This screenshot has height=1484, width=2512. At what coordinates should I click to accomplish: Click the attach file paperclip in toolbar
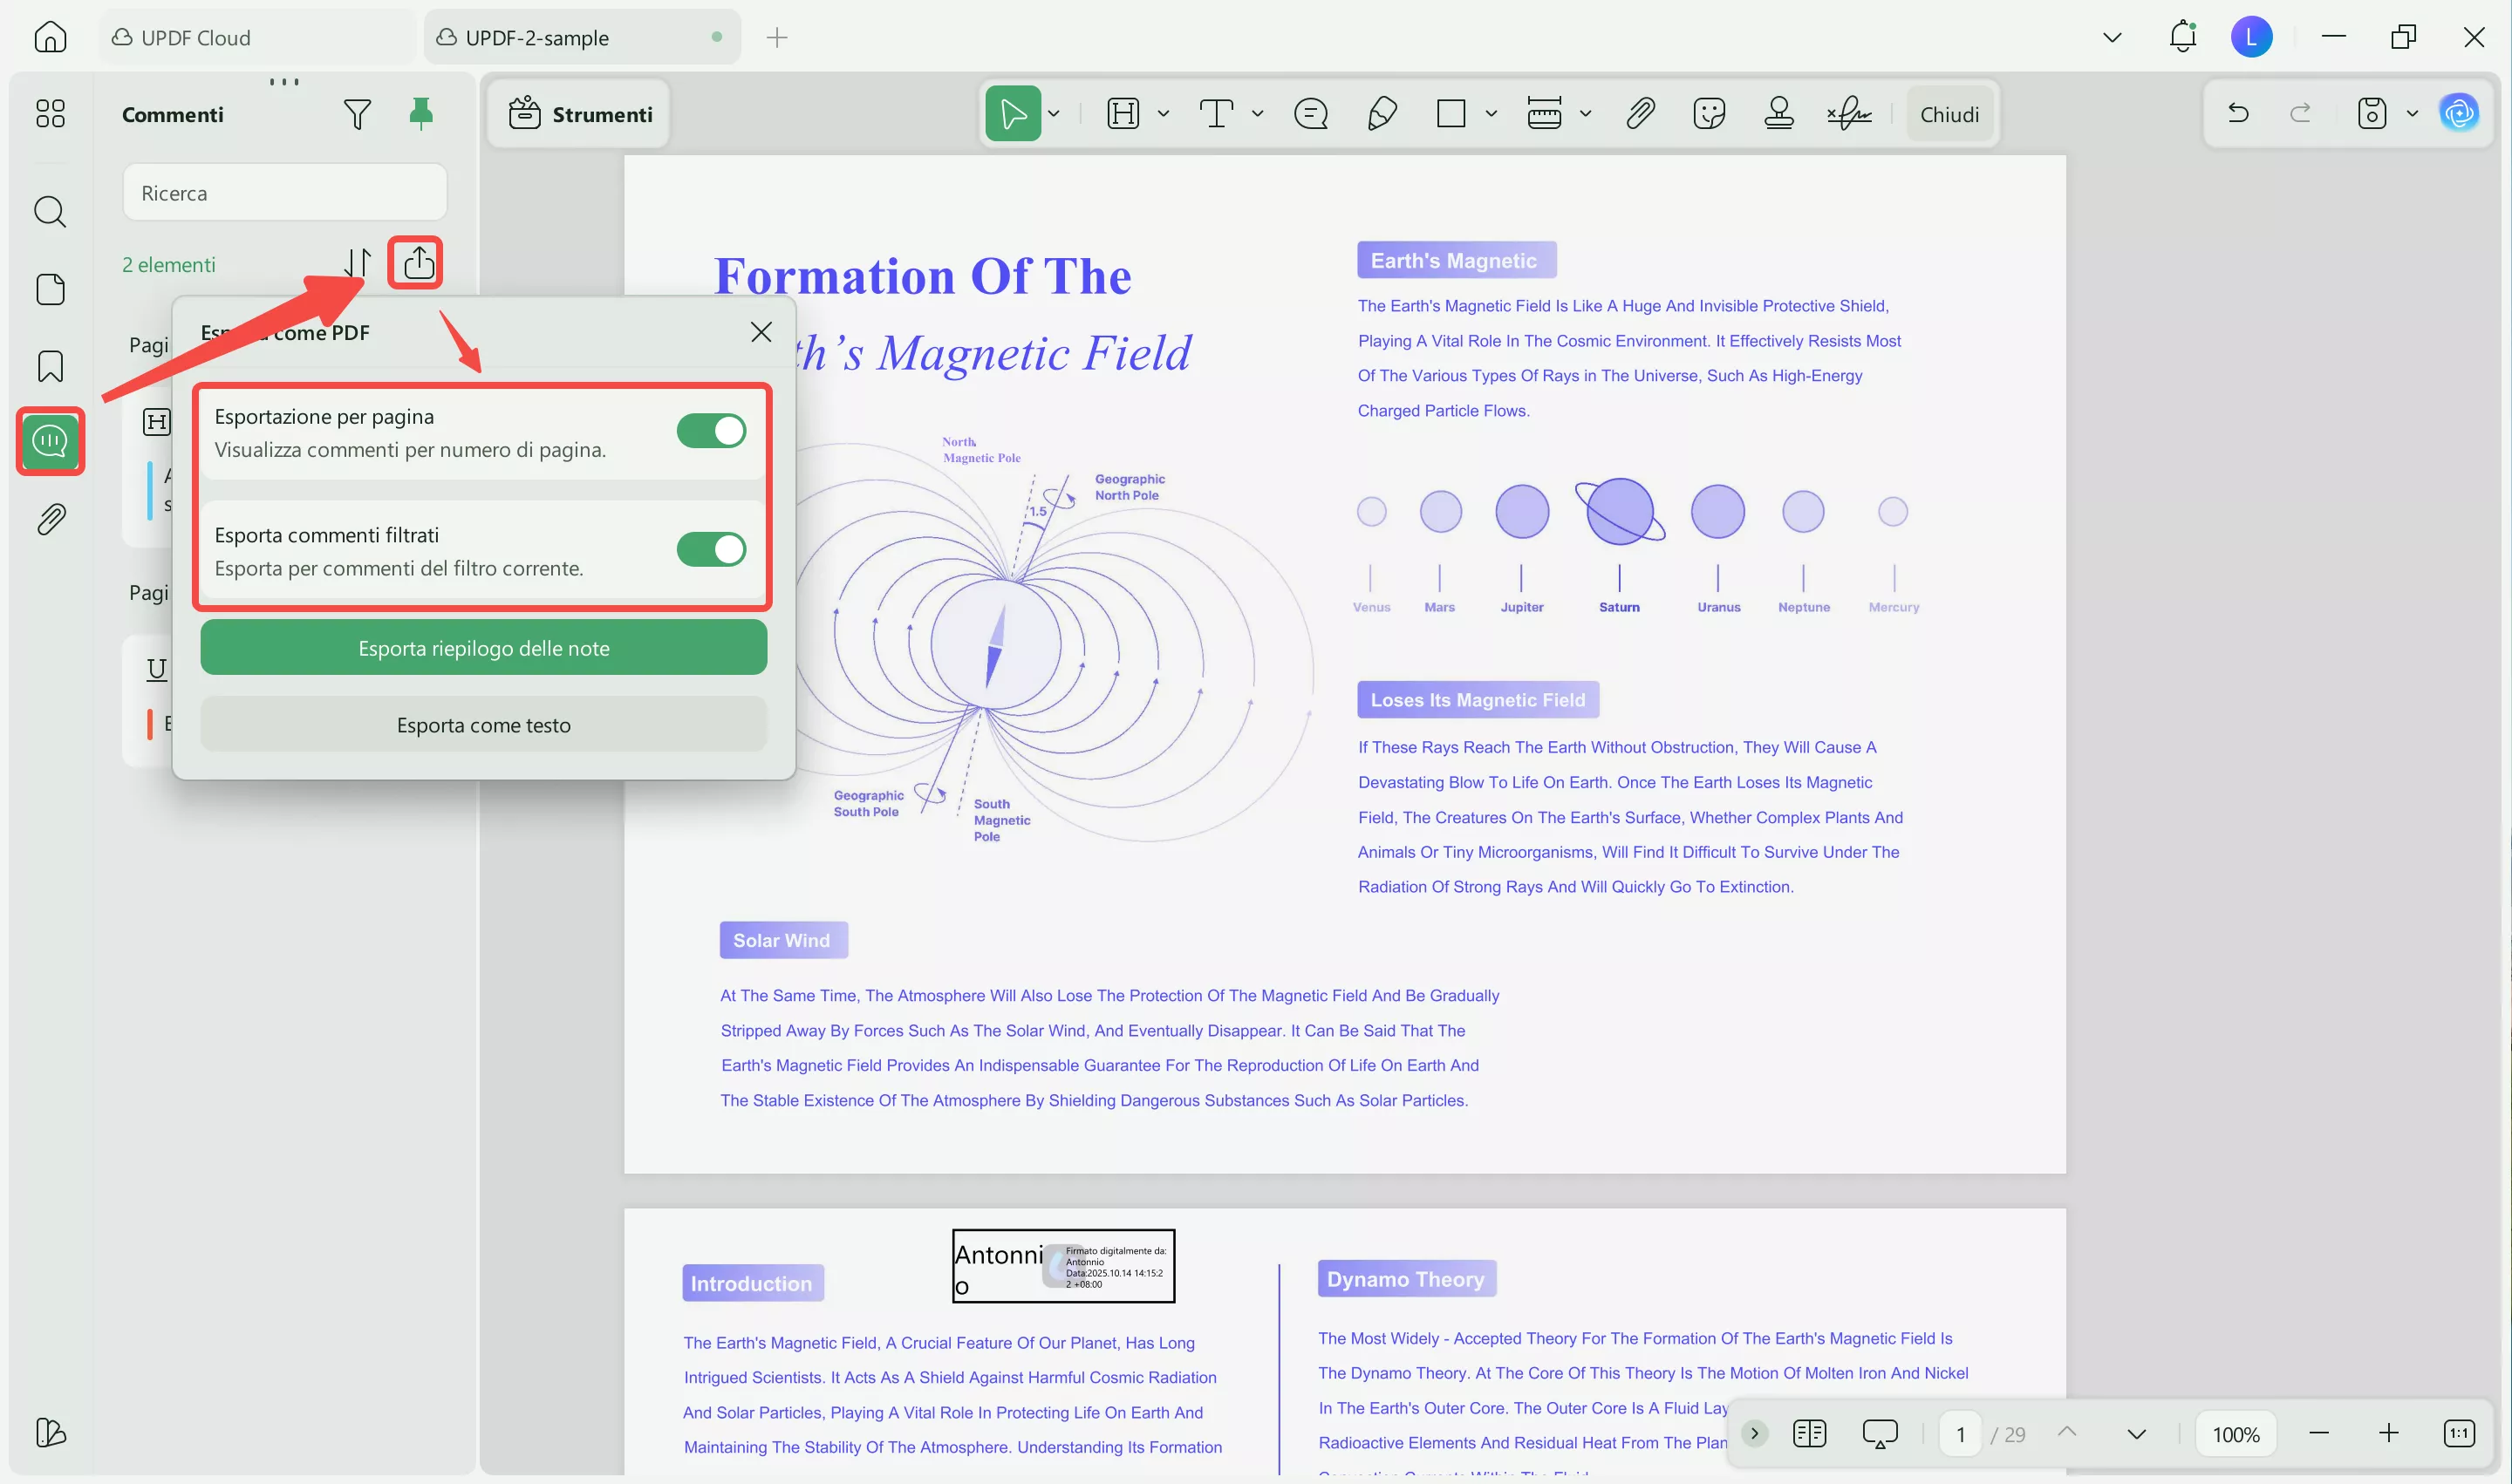(1640, 114)
